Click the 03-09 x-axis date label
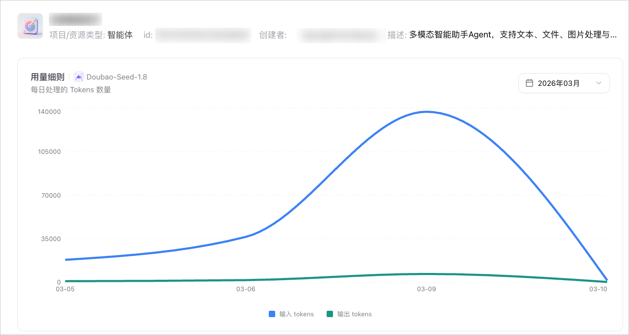 [x=426, y=290]
